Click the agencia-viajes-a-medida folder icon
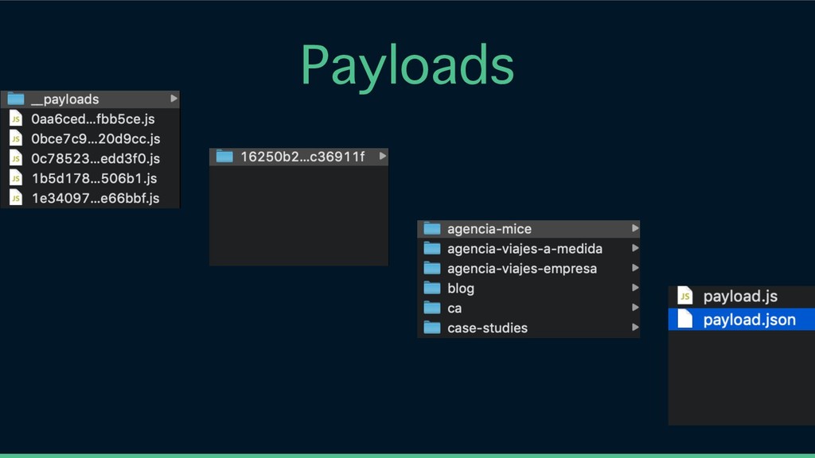Viewport: 815px width, 458px height. point(432,248)
